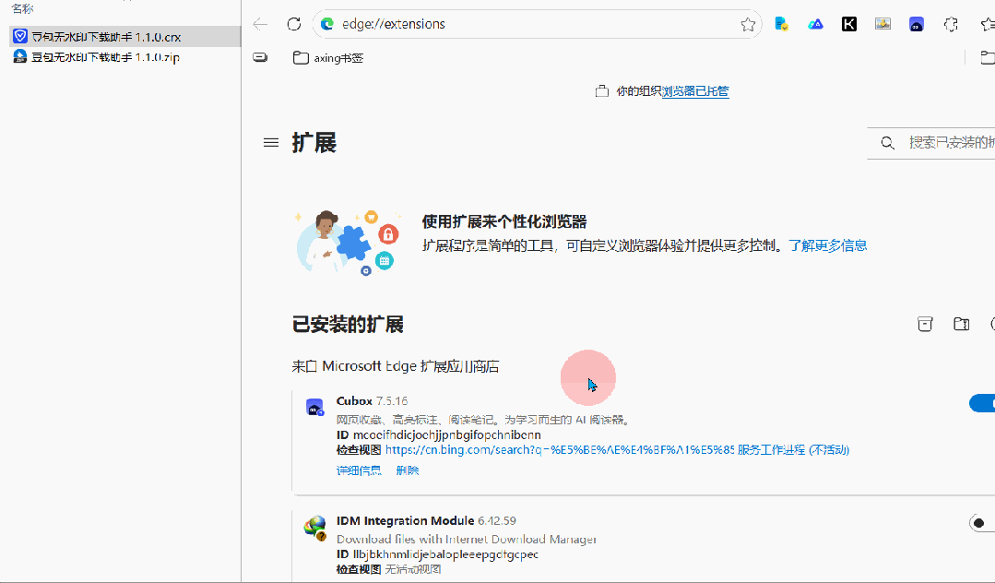The height and width of the screenshot is (583, 995).
Task: Click the pack extension box icon
Action: [x=925, y=324]
